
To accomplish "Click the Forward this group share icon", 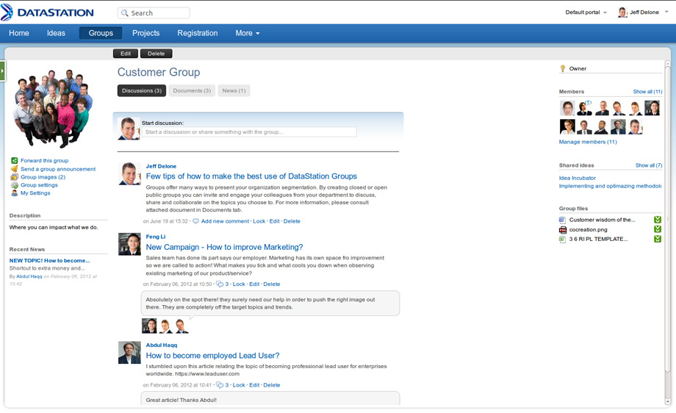I will (x=14, y=160).
